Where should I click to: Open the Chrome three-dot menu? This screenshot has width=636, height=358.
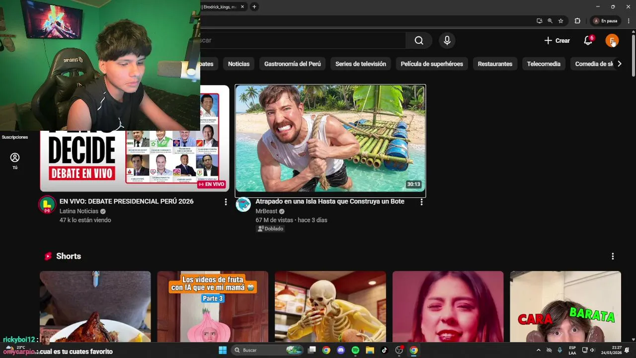[x=629, y=21]
